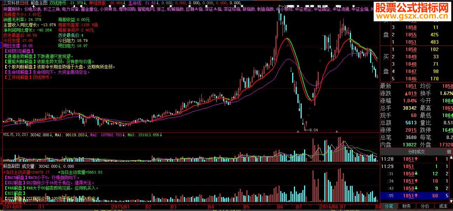Select the highlighted :55 trade row

(415, 196)
